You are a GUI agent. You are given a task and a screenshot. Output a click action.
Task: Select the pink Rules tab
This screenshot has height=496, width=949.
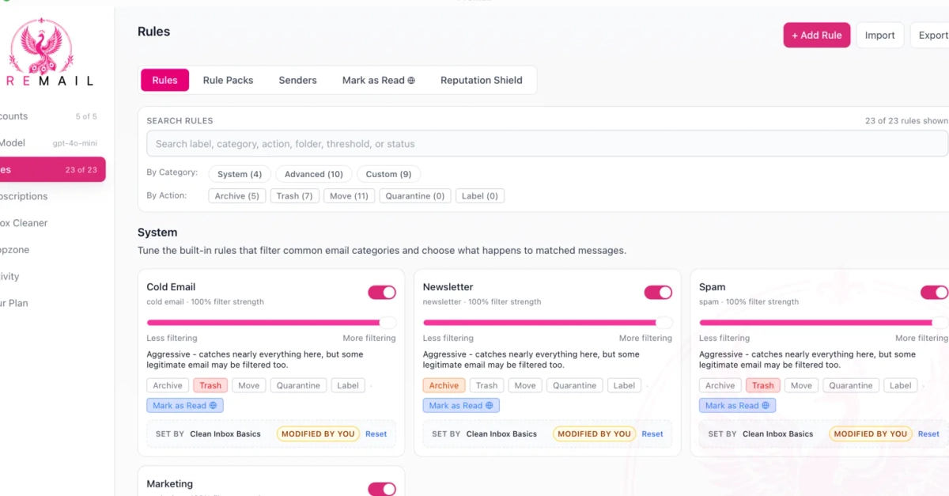click(164, 80)
